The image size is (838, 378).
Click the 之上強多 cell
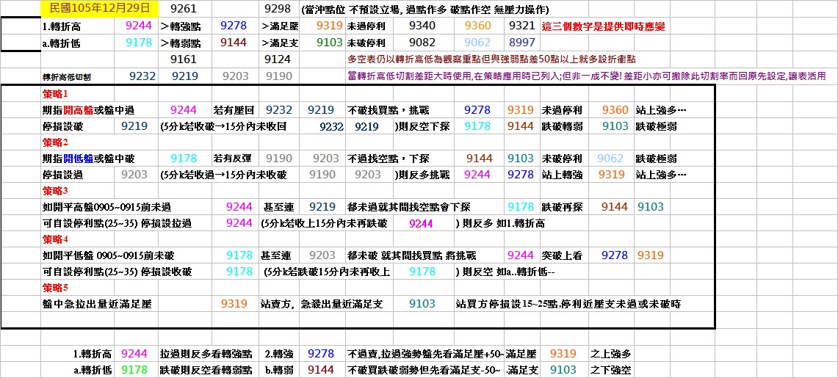611,354
